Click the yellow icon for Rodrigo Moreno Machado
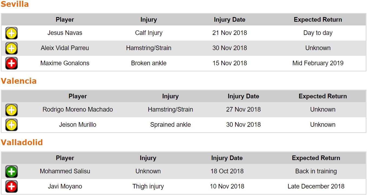Image resolution: width=367 pixels, height=195 pixels. tap(11, 110)
